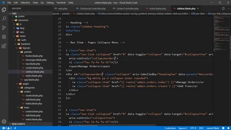Open messages.blade.php file
This screenshot has height=130, width=231.
click(x=36, y=60)
